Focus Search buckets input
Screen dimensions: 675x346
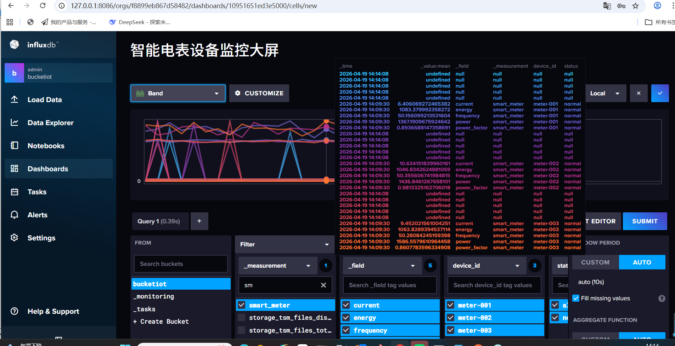pos(181,264)
